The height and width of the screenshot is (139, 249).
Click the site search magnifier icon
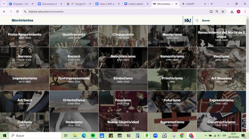coord(197,20)
